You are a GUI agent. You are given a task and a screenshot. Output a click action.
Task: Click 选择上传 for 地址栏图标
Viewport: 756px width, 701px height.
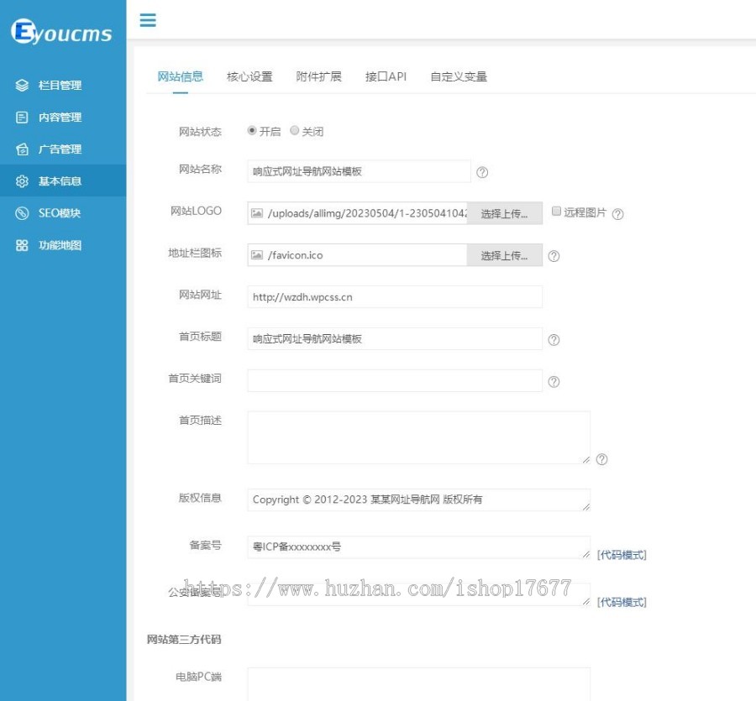504,255
